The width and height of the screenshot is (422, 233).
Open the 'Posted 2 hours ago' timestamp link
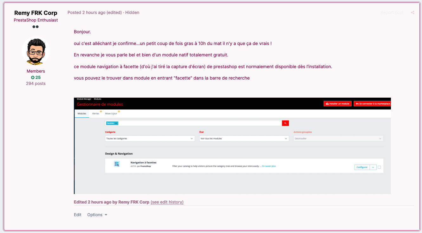tap(87, 13)
